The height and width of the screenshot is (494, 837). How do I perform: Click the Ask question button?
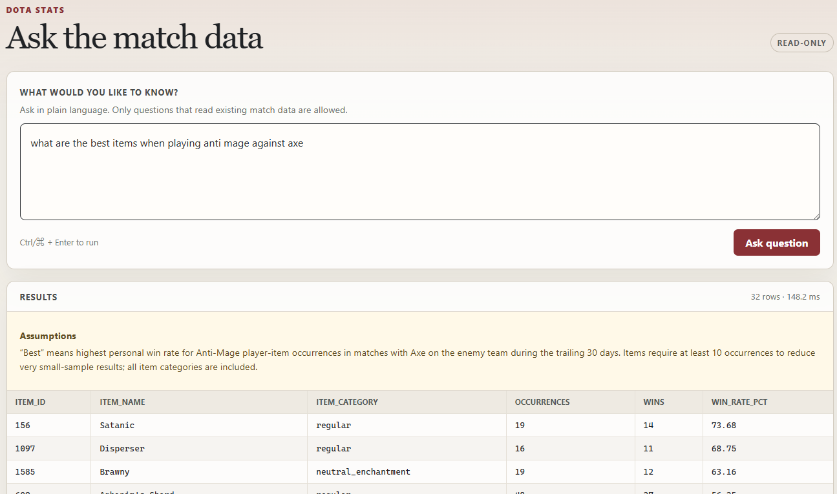click(x=776, y=243)
